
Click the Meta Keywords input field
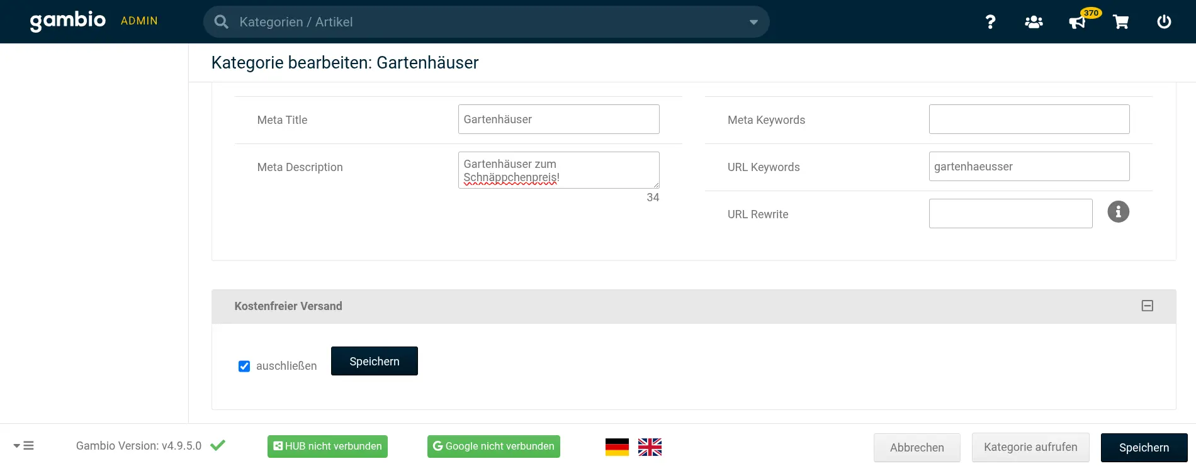point(1029,119)
